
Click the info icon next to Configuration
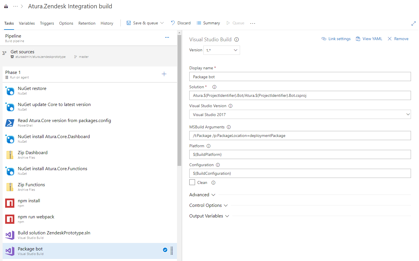tap(218, 165)
